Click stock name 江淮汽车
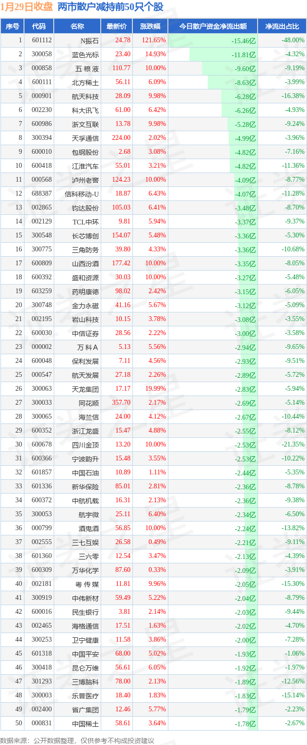Viewport: 307px width, 745px height. coord(85,166)
